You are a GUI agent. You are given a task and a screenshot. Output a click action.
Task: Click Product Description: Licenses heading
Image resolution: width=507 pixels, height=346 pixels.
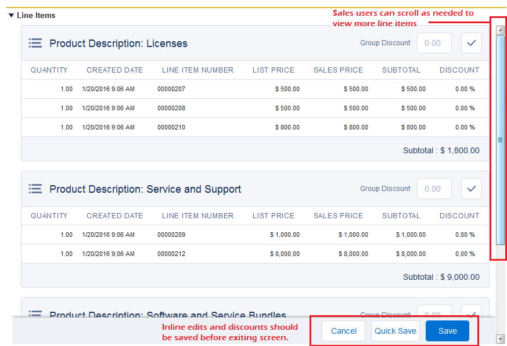[x=118, y=43]
